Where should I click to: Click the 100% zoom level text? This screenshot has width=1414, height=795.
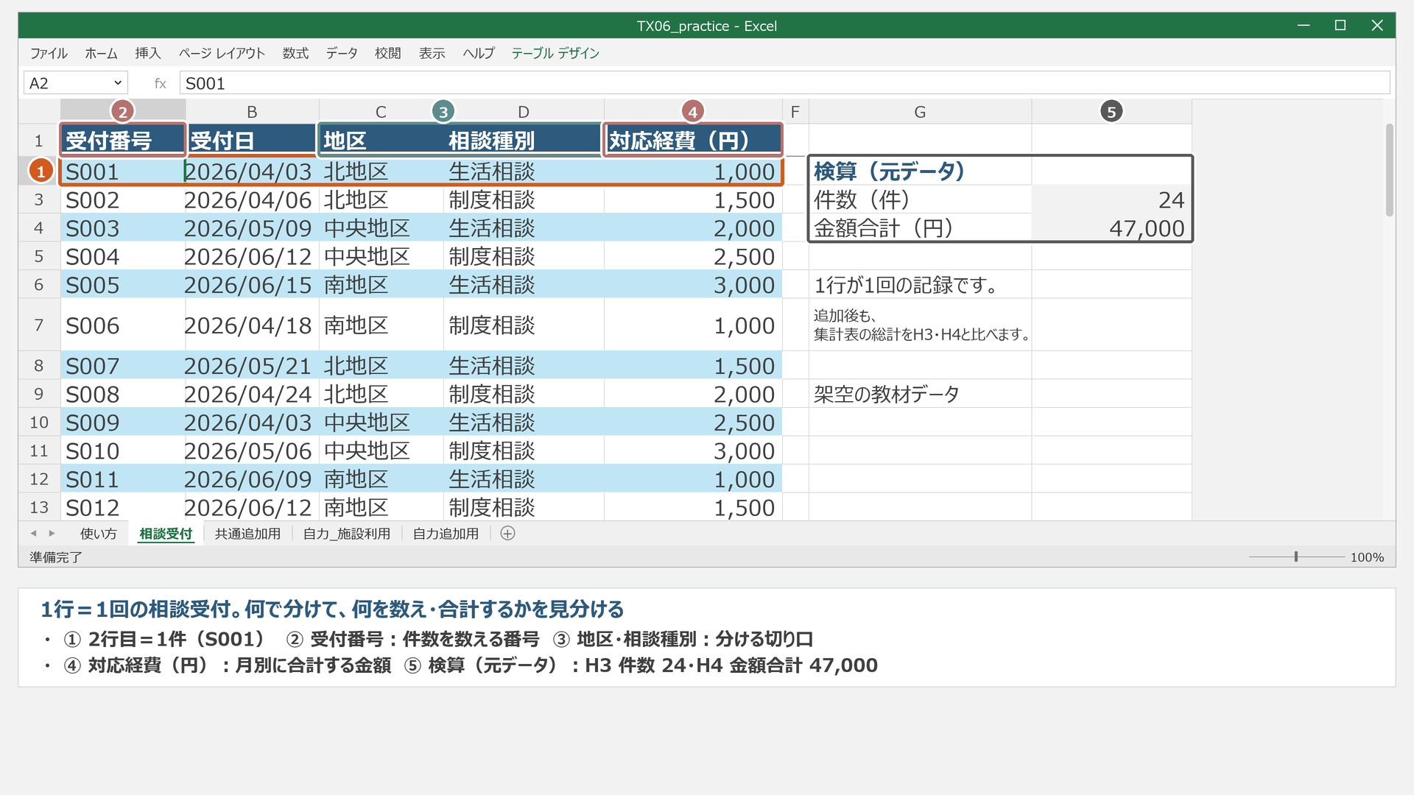(x=1367, y=557)
